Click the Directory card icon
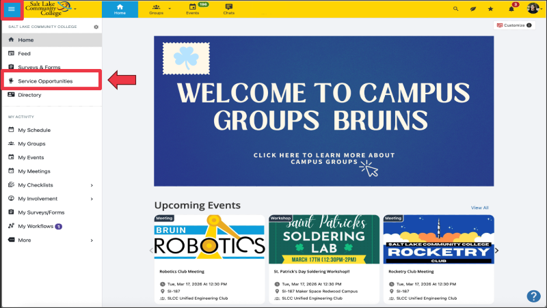Screen dimensions: 547x308 coord(11,94)
